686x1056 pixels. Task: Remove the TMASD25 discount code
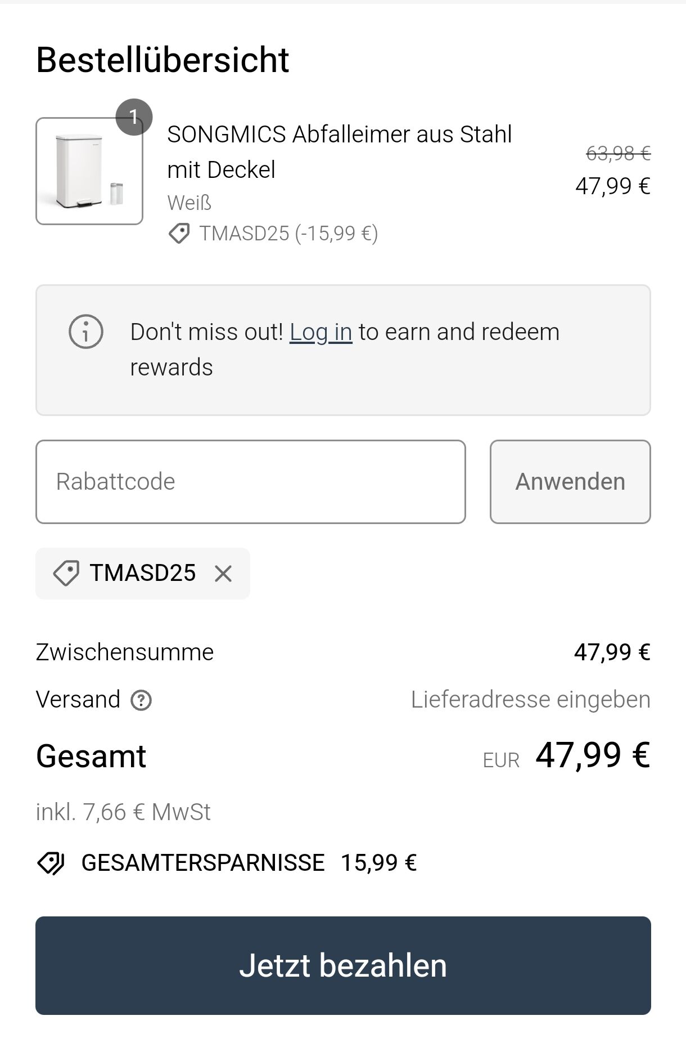(x=223, y=574)
